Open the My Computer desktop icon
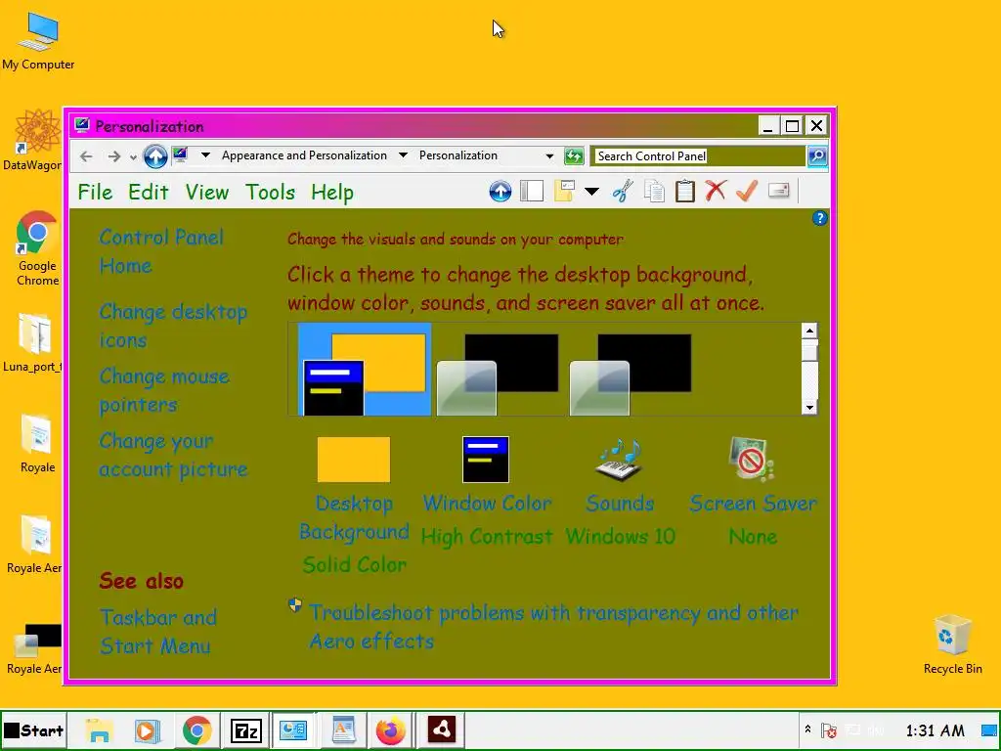 (x=38, y=41)
